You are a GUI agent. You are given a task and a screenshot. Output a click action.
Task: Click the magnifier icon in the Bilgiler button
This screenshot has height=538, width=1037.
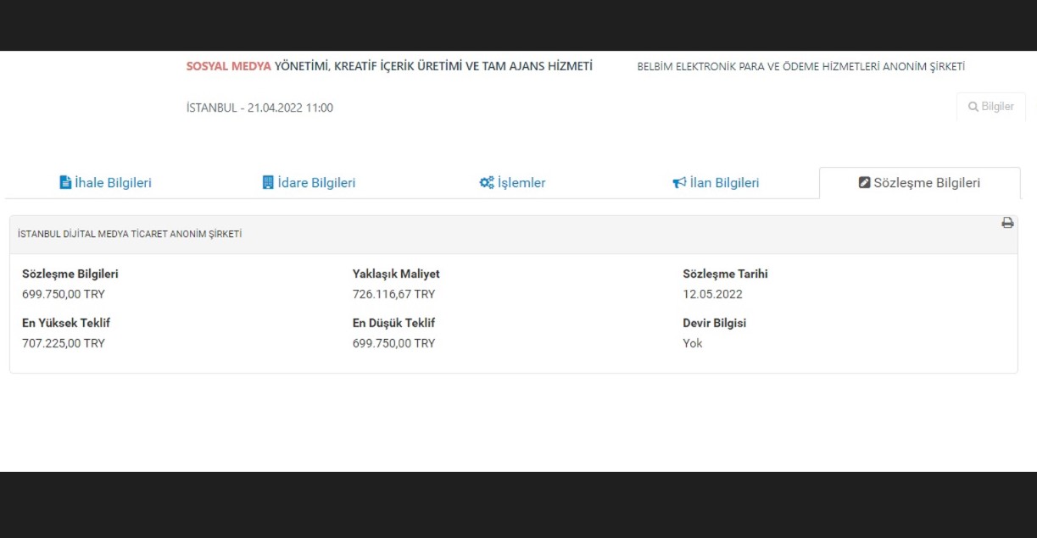click(973, 107)
